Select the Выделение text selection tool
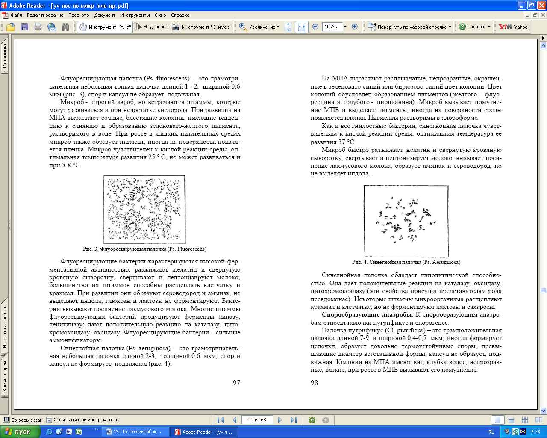This screenshot has width=547, height=438. [152, 27]
